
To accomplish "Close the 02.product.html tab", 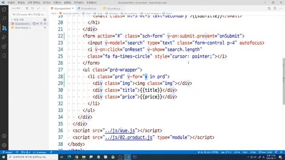I will tap(73, 8).
